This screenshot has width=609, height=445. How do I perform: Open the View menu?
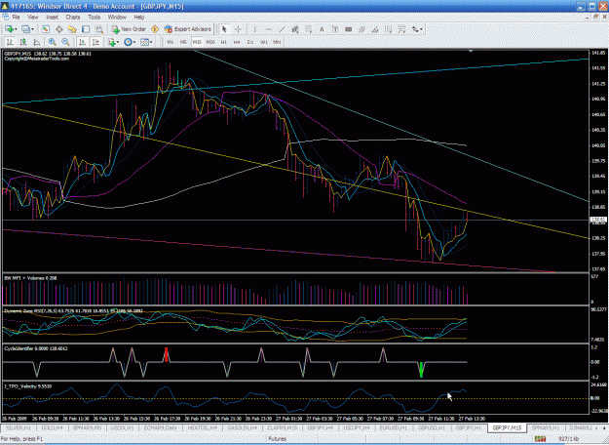[32, 18]
